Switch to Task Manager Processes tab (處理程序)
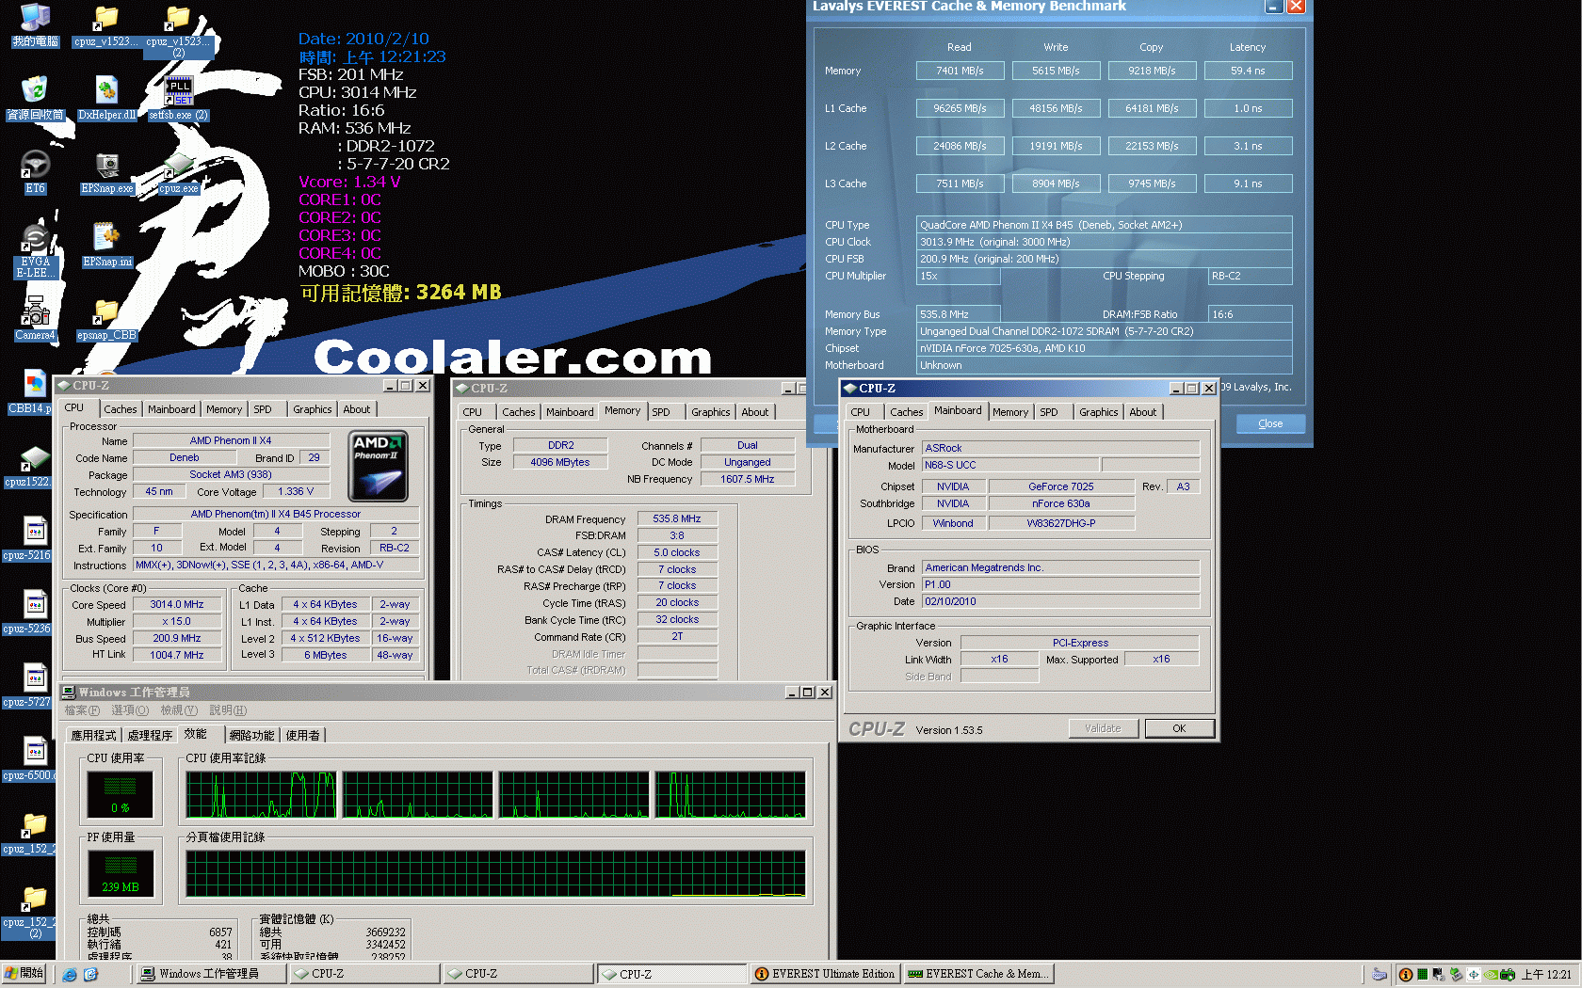The width and height of the screenshot is (1582, 988). point(150,736)
